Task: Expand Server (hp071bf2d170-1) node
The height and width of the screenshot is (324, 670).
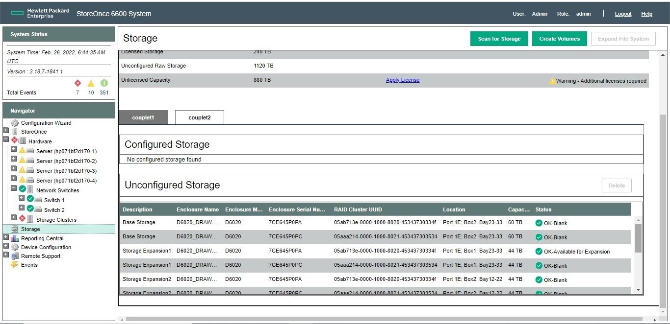Action: click(14, 149)
